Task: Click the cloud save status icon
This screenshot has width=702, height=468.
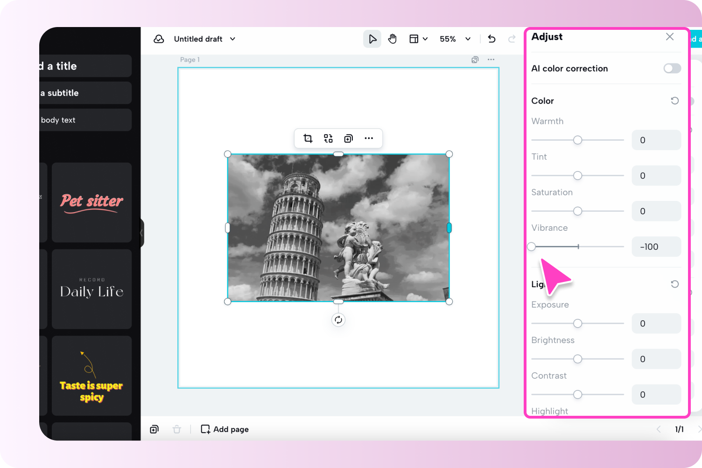Action: click(159, 39)
